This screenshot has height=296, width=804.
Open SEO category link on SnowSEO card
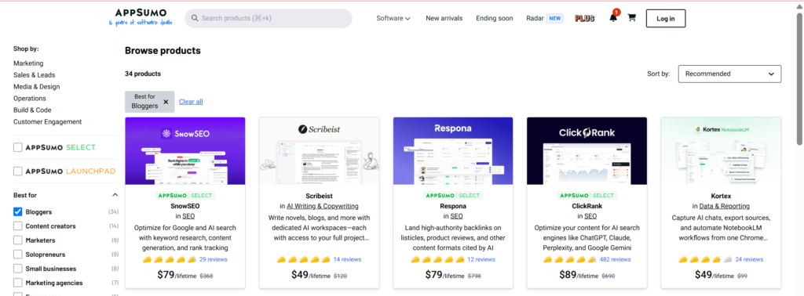pyautogui.click(x=188, y=216)
